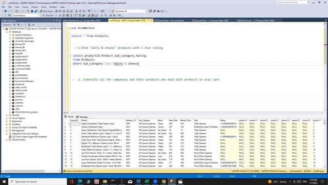Click the Product column header in results

coord(84,120)
